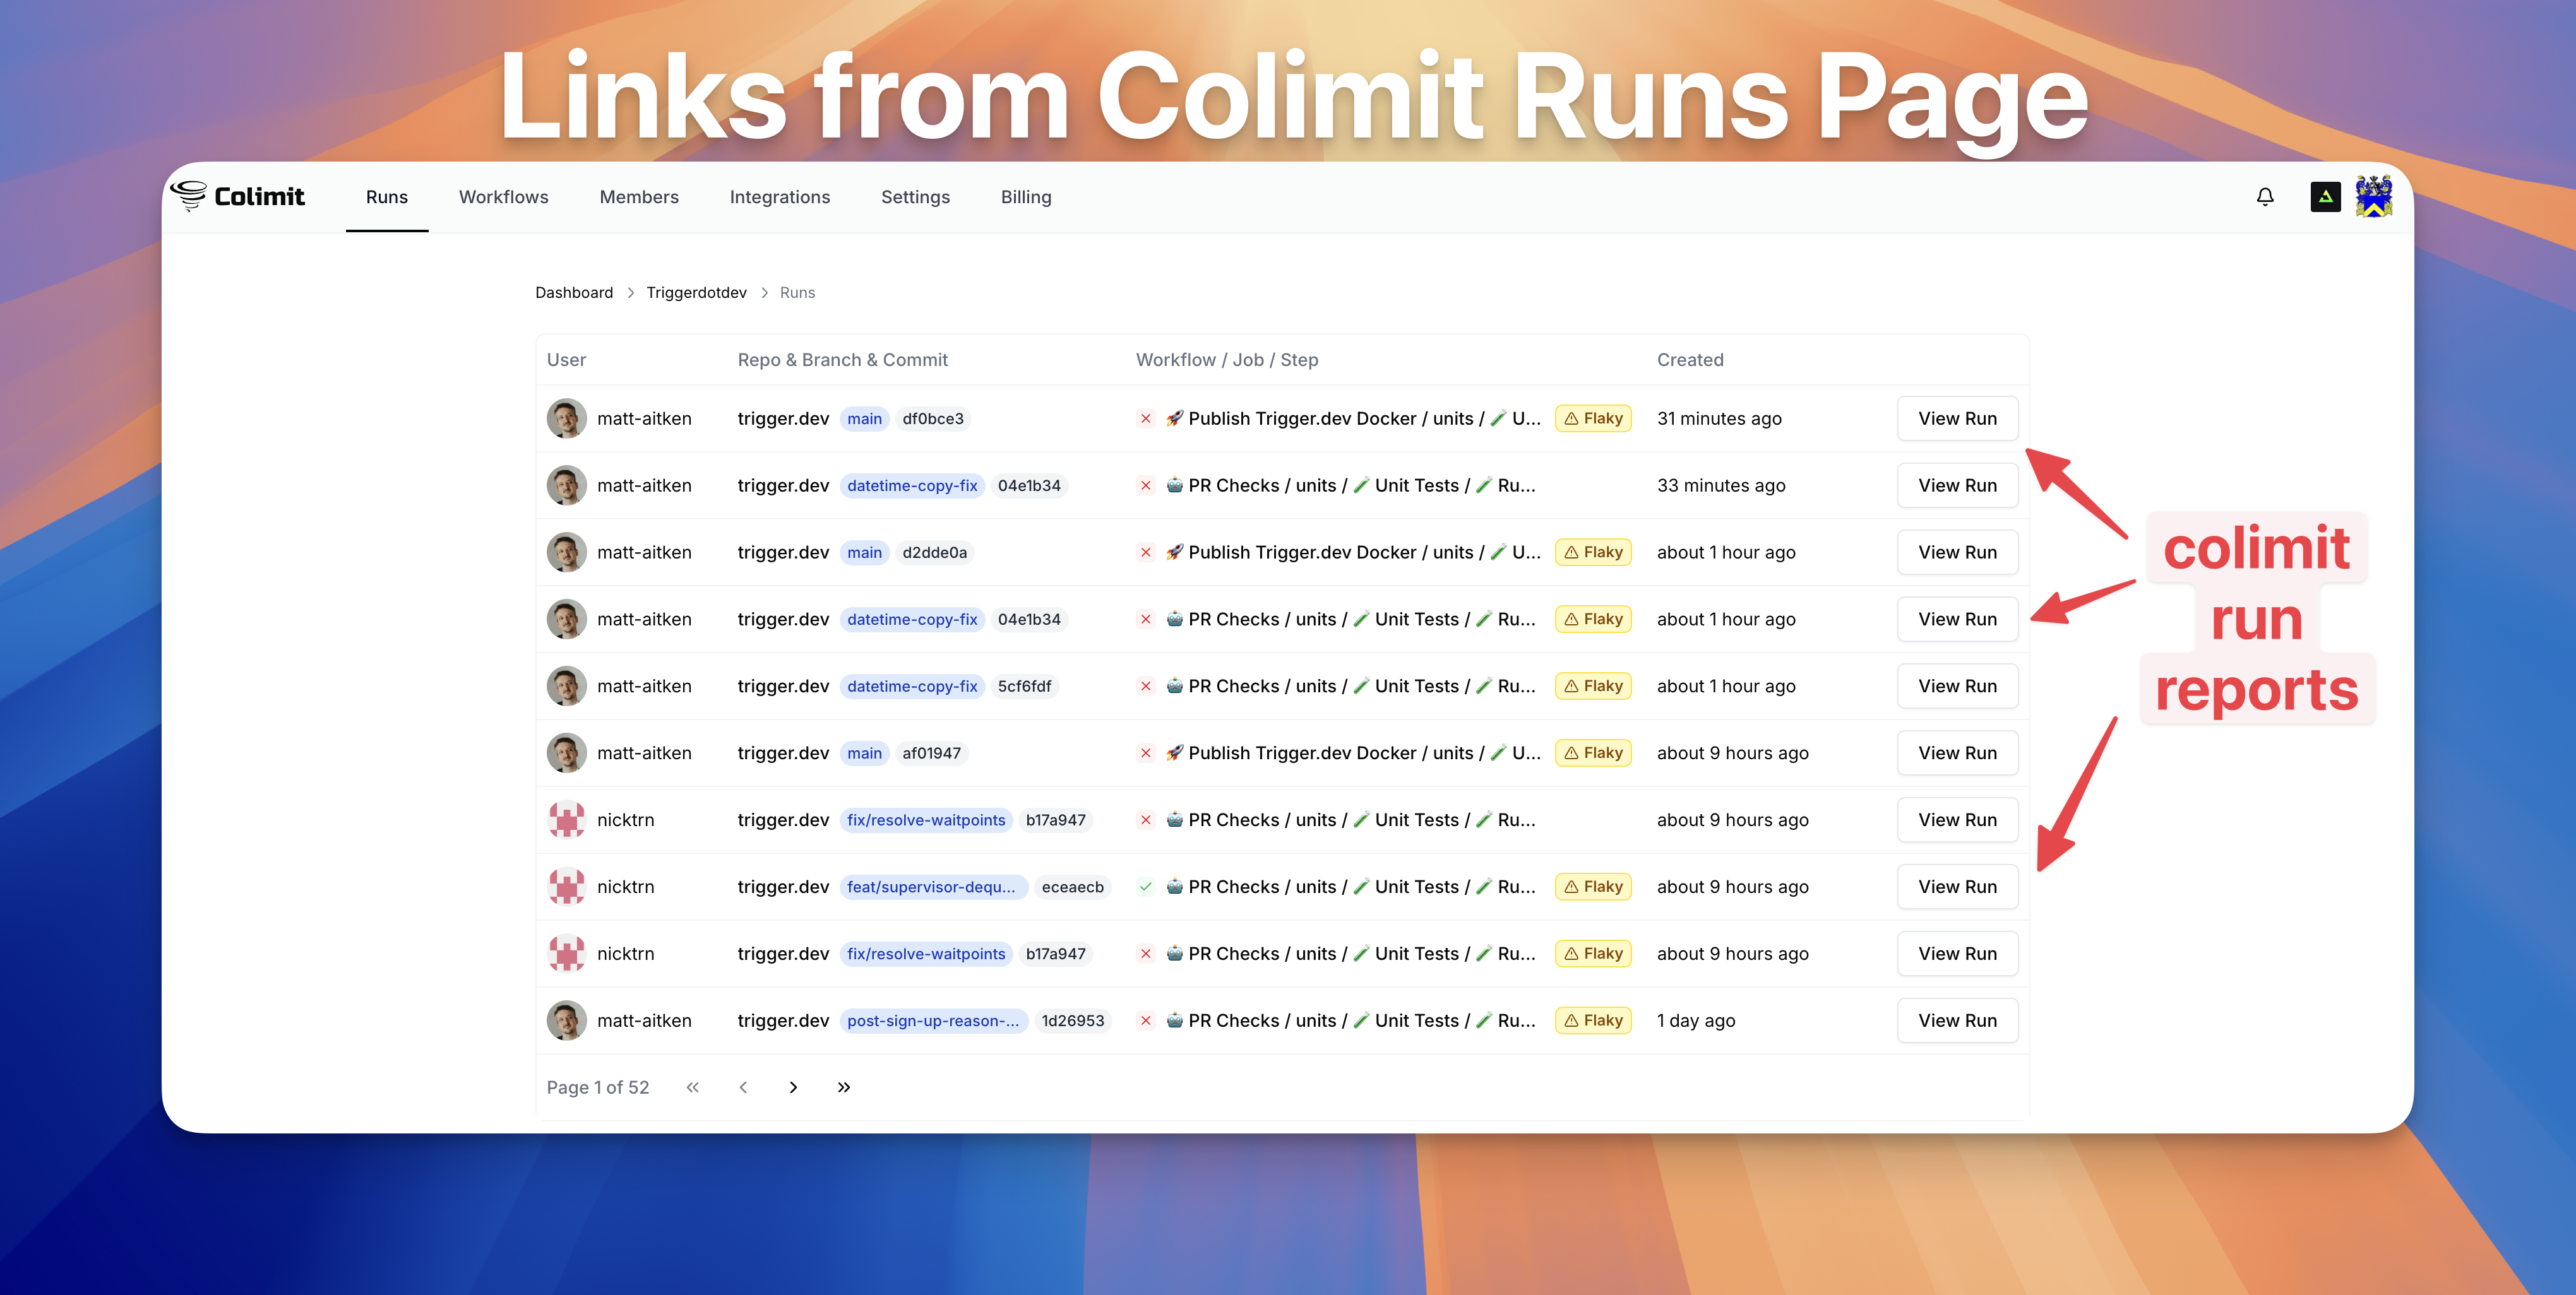This screenshot has width=2576, height=1295.
Task: Open the user profile avatar
Action: [x=2373, y=197]
